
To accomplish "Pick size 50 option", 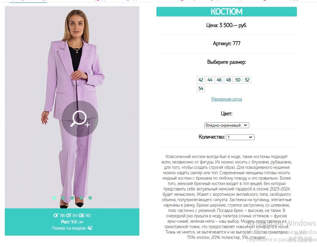I will (x=238, y=80).
